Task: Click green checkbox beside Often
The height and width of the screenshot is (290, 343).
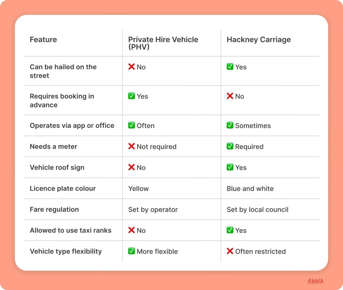Action: [x=132, y=125]
